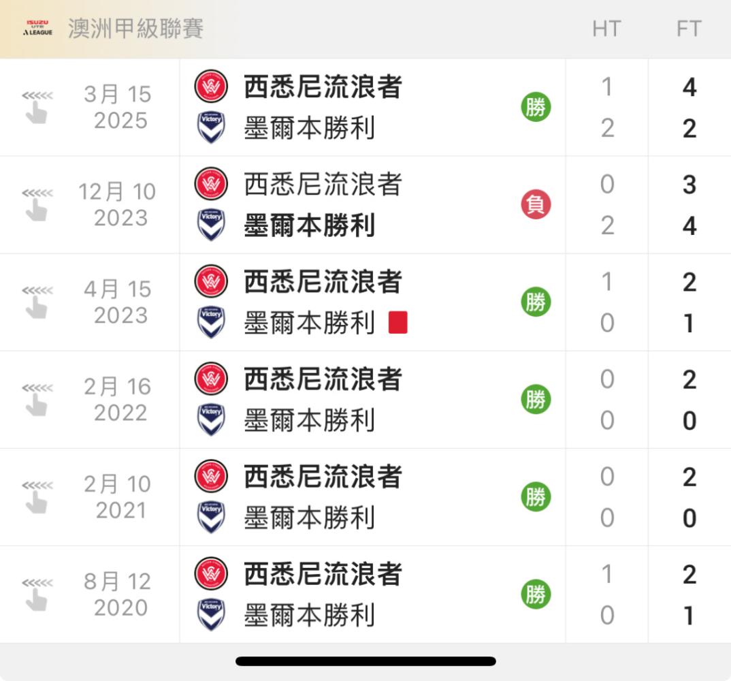Click the HT column header

click(x=606, y=29)
